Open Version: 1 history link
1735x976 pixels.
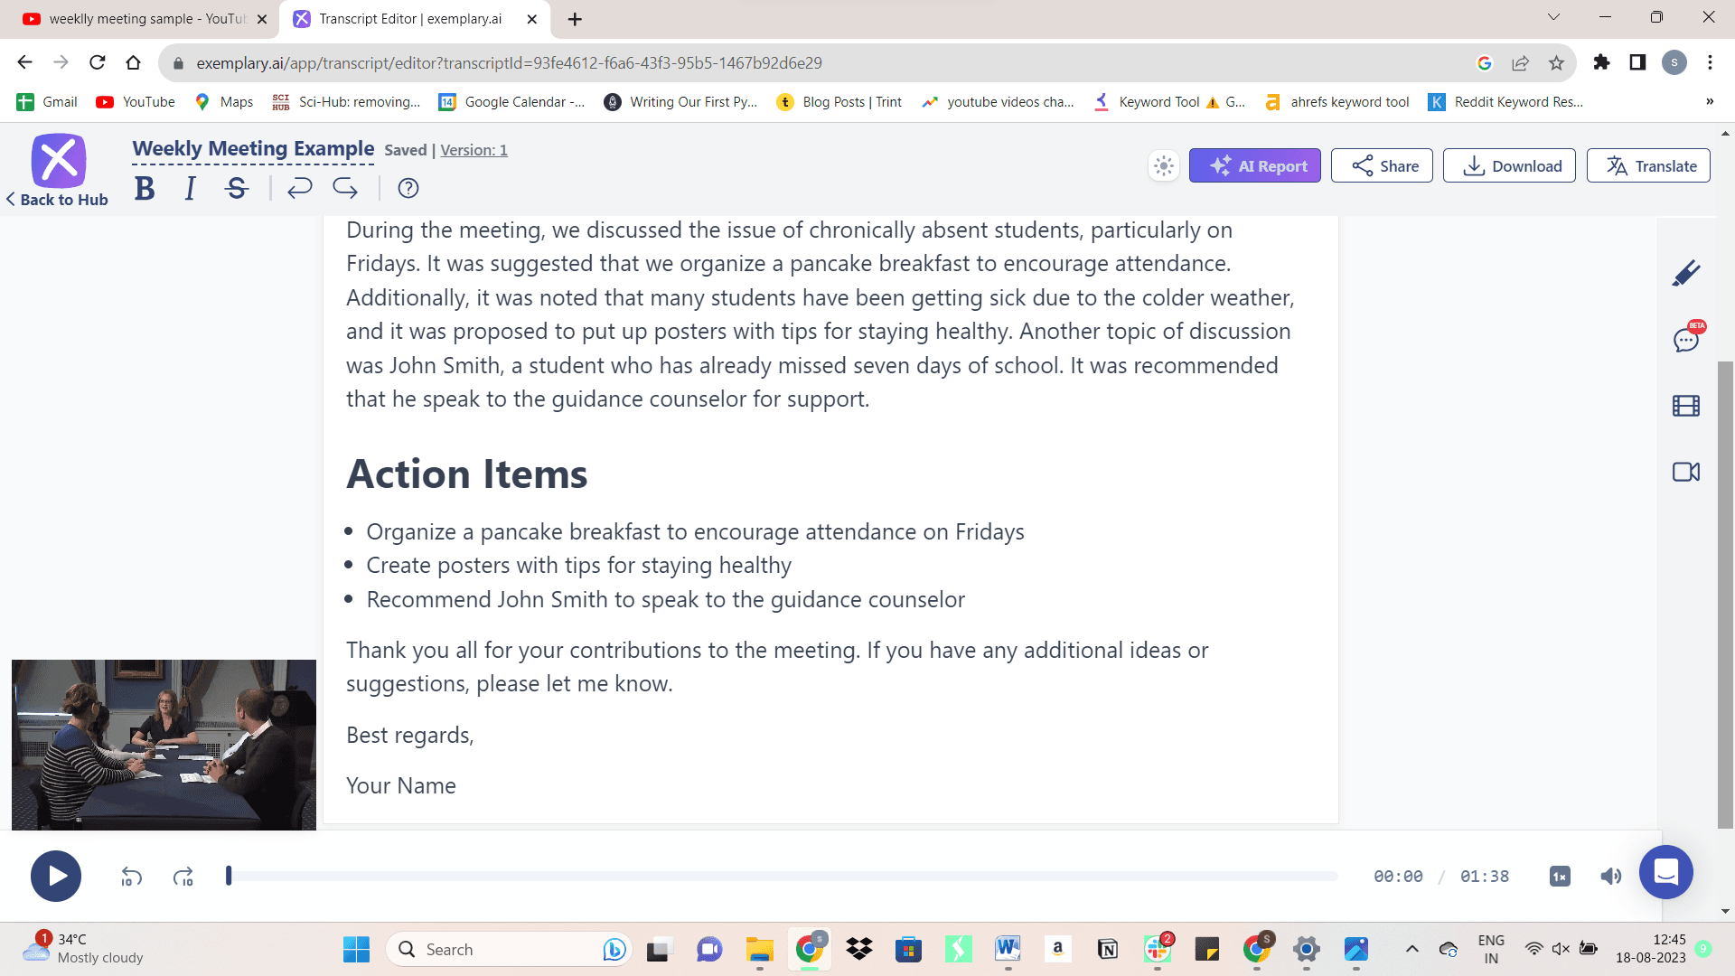click(x=474, y=150)
